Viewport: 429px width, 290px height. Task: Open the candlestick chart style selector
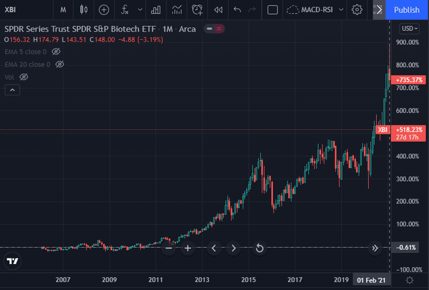coord(84,9)
